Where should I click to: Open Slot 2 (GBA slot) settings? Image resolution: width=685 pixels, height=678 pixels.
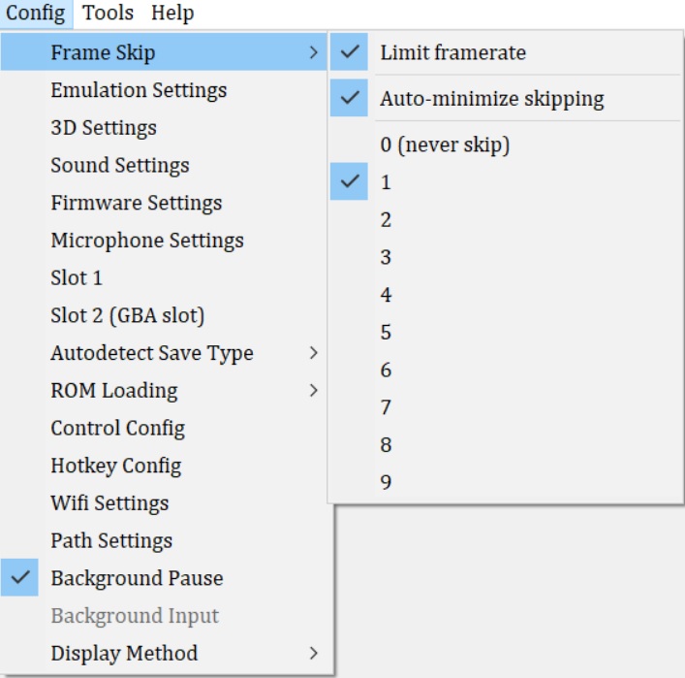[x=127, y=315]
